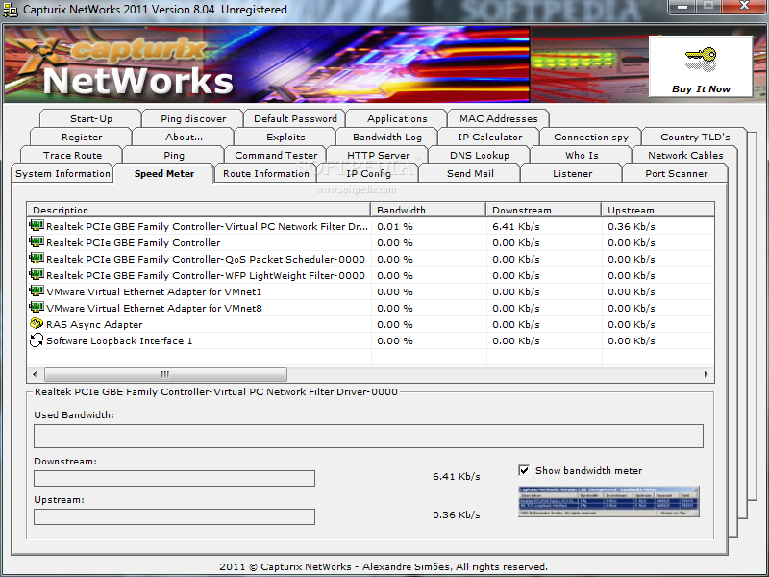The height and width of the screenshot is (577, 769).
Task: Open the About... tab
Action: tap(184, 137)
